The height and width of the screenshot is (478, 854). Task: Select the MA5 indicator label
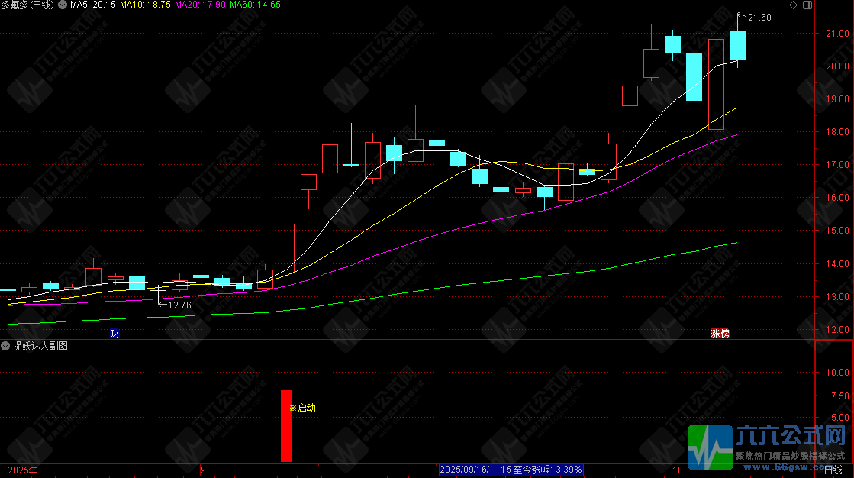93,5
